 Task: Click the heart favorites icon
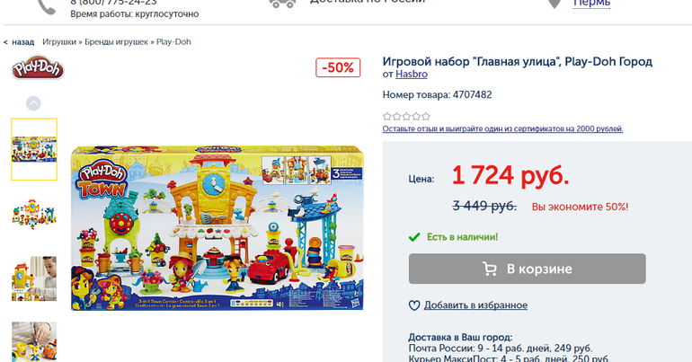click(x=414, y=305)
